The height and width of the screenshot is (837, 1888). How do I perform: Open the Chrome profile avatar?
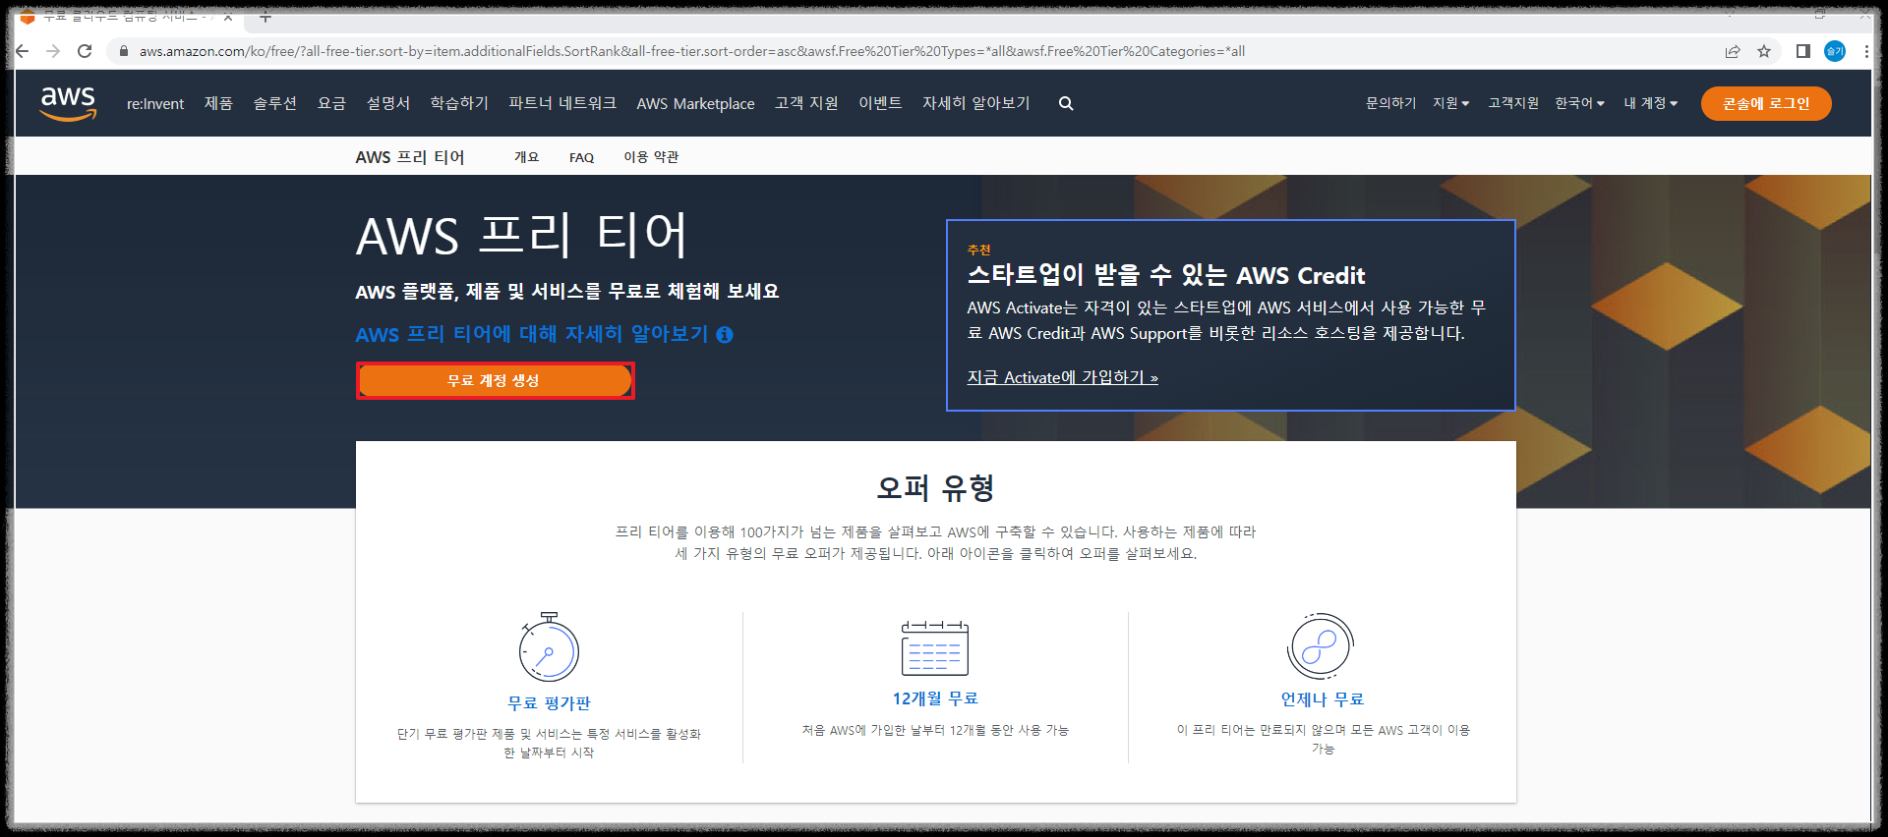1835,51
